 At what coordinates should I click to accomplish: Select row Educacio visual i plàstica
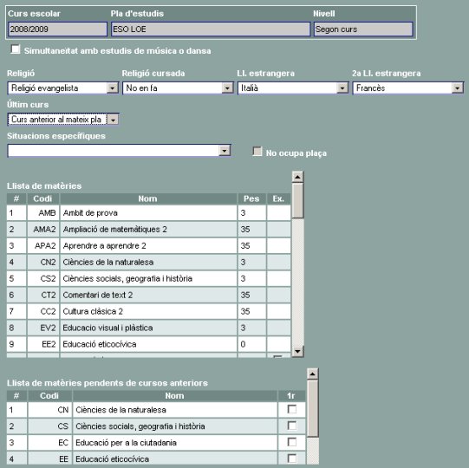point(148,328)
